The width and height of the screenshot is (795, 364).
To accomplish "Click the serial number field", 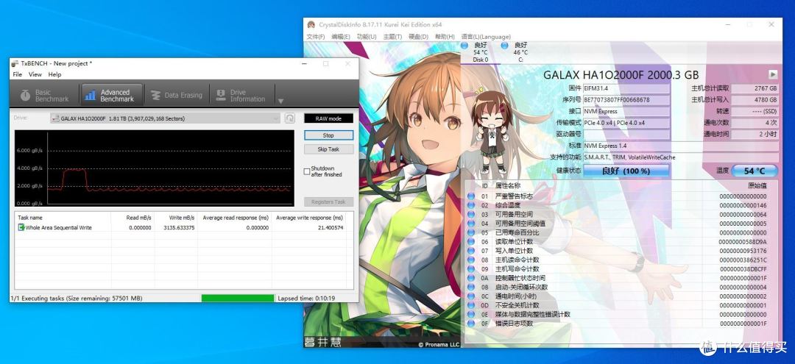I will [x=626, y=100].
